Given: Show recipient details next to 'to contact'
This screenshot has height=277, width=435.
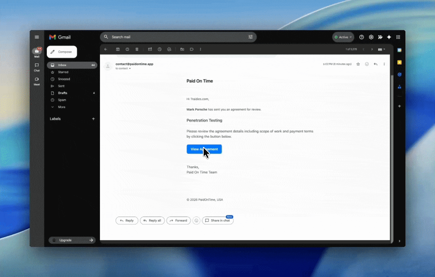Looking at the screenshot, I should click(130, 68).
